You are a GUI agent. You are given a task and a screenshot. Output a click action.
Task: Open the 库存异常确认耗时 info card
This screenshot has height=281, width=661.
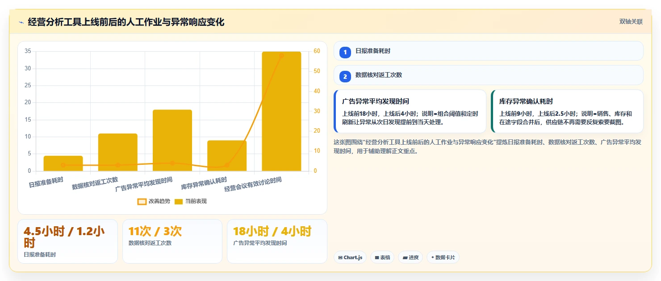point(567,111)
